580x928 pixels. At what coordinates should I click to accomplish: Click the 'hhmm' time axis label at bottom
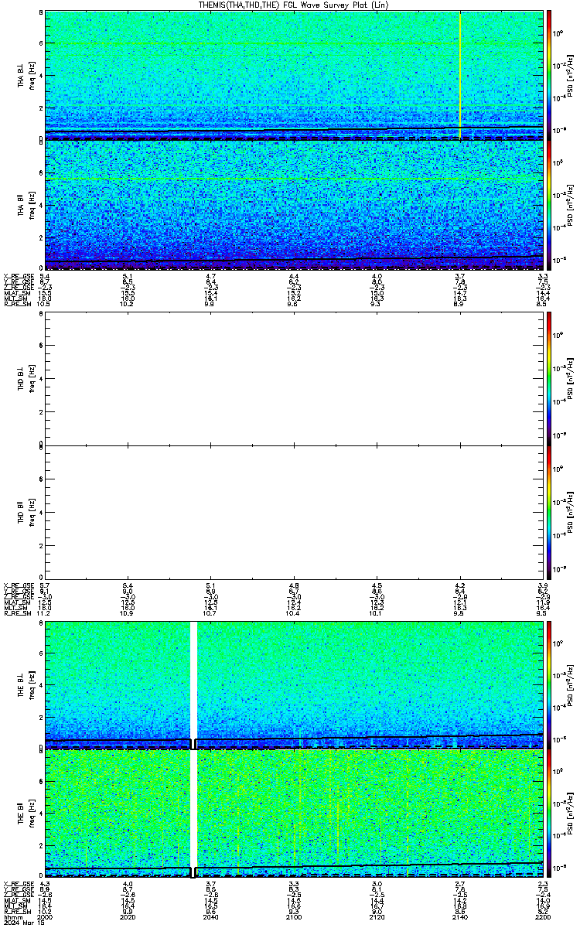(12, 916)
